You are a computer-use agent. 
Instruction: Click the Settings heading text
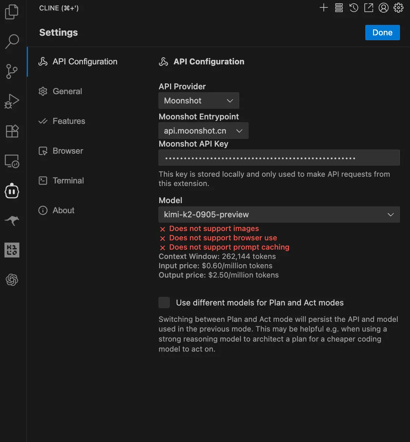(x=58, y=32)
